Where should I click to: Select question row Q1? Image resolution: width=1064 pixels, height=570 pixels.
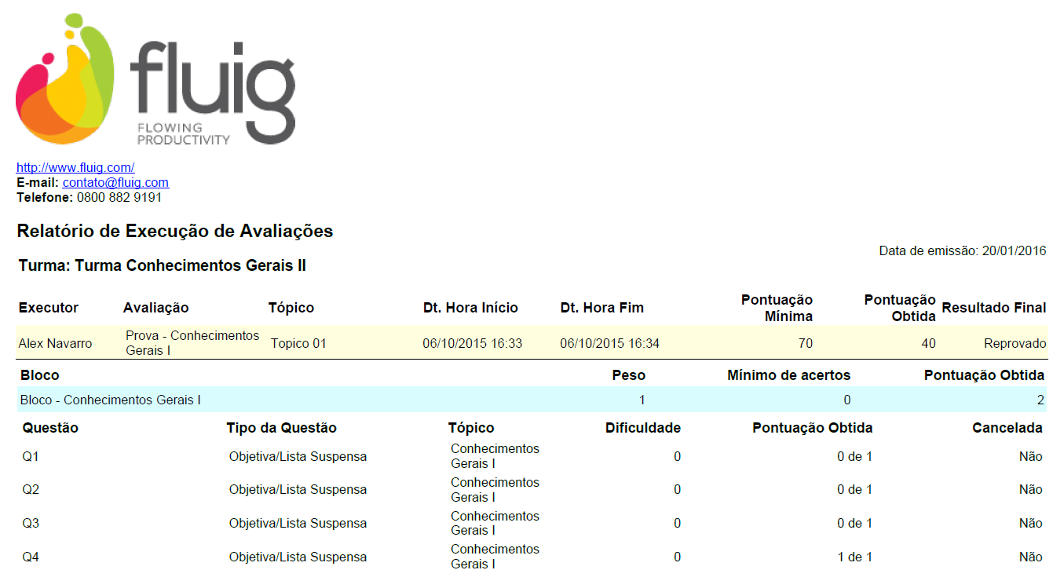(532, 456)
